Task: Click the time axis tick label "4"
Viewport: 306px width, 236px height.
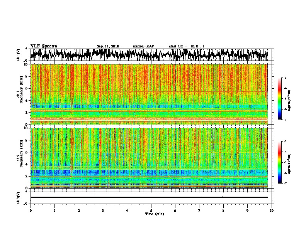Action: (x=127, y=211)
